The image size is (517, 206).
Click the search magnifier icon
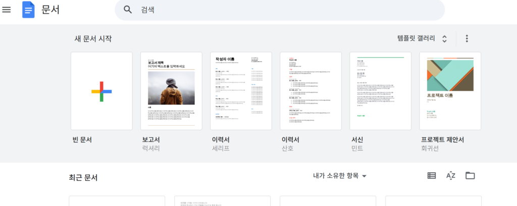pyautogui.click(x=128, y=10)
